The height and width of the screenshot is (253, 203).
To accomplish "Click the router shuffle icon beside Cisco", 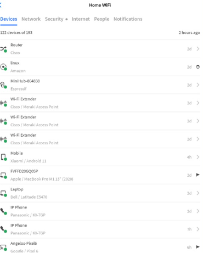I will click(x=3, y=49).
